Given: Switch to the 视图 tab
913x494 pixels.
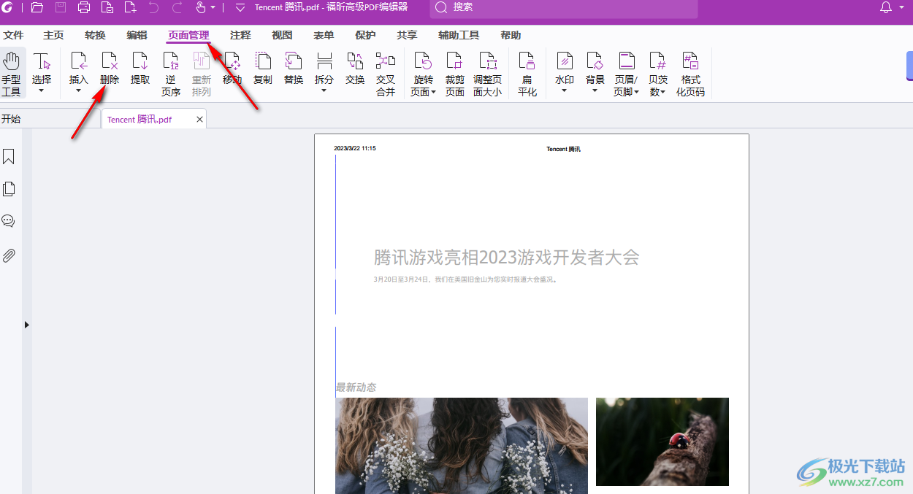Looking at the screenshot, I should coord(282,35).
